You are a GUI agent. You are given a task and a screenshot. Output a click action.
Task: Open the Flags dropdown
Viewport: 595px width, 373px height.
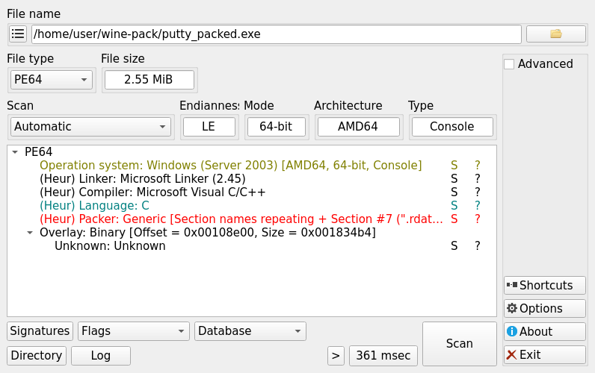point(134,331)
